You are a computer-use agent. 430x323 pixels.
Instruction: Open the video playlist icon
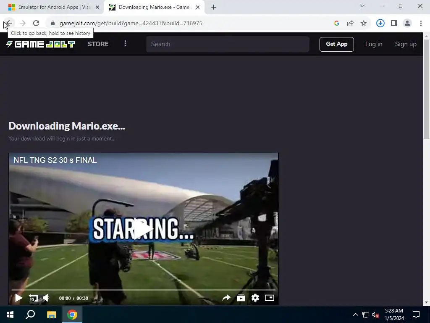(x=241, y=298)
